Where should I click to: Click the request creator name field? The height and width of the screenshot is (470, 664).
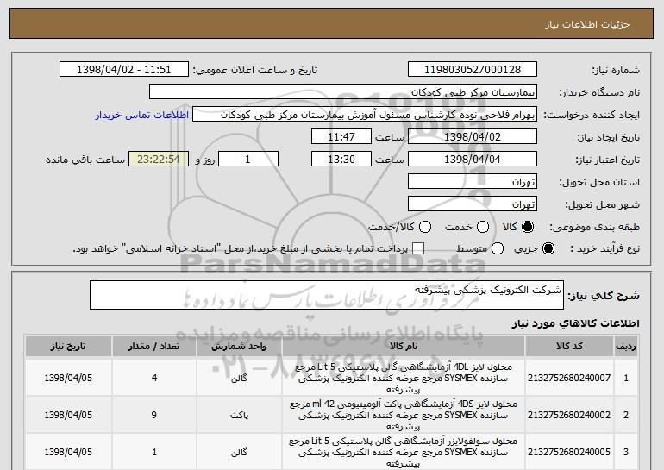coord(365,115)
